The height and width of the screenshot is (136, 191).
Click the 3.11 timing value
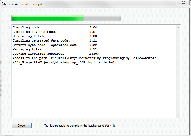93,49
